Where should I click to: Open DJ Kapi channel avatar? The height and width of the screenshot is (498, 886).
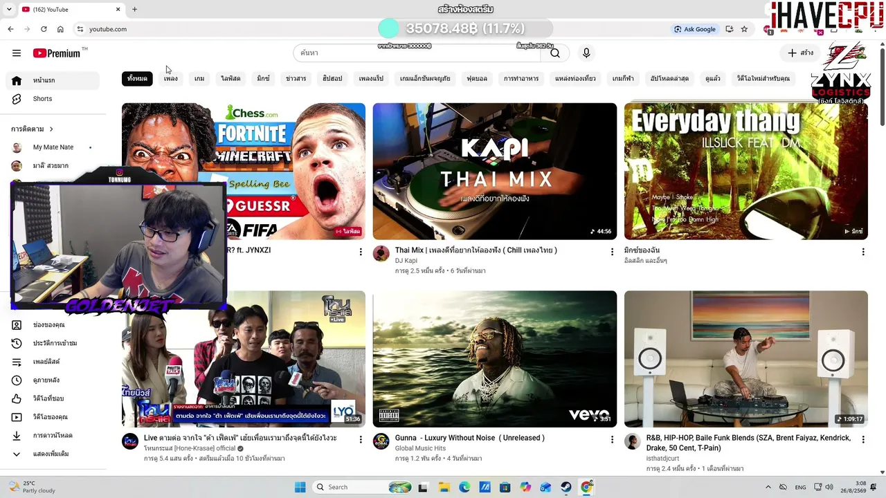[x=381, y=254]
